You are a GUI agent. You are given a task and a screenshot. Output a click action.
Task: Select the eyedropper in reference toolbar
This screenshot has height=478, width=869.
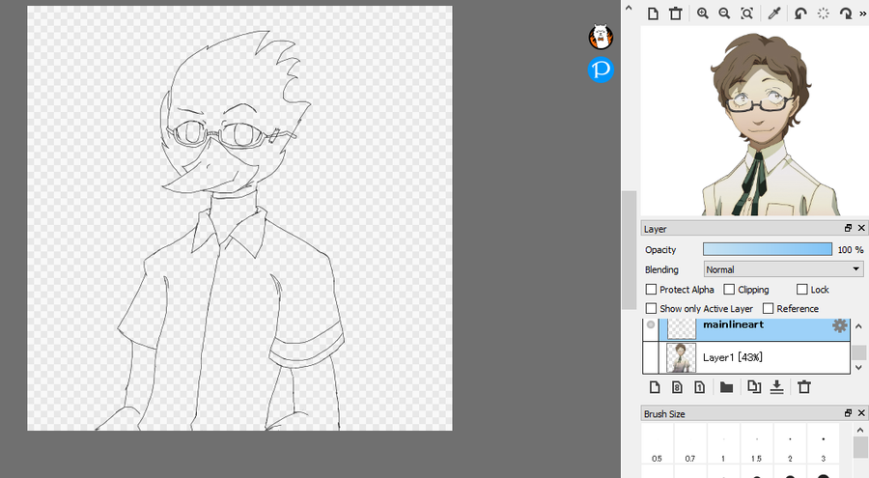click(x=774, y=14)
